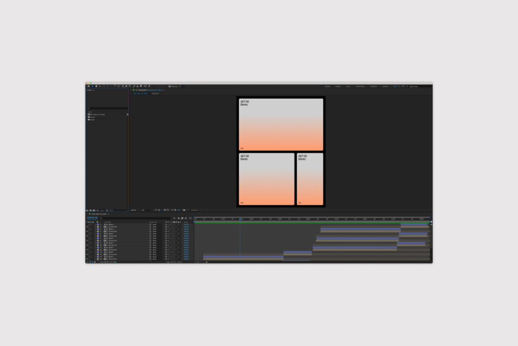
Task: Select the Hand tool
Action: [96, 86]
